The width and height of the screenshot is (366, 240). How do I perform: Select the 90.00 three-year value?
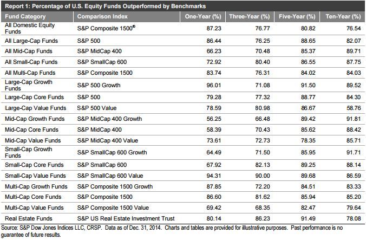(x=257, y=174)
